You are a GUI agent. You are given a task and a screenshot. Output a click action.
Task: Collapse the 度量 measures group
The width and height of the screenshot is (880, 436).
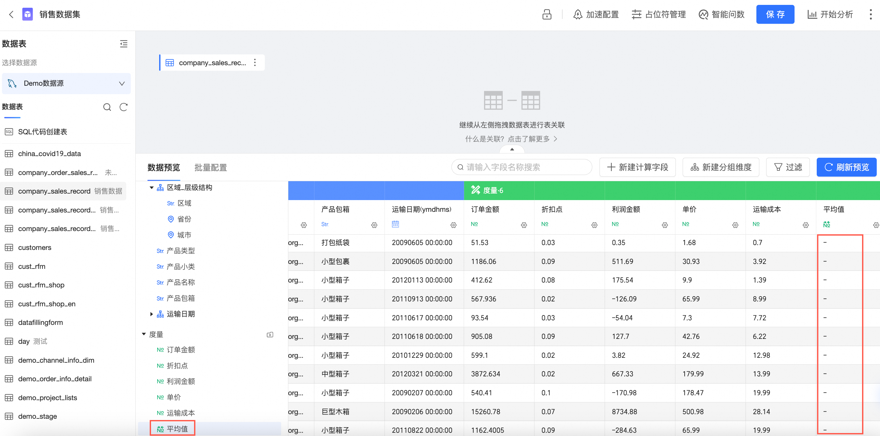144,334
